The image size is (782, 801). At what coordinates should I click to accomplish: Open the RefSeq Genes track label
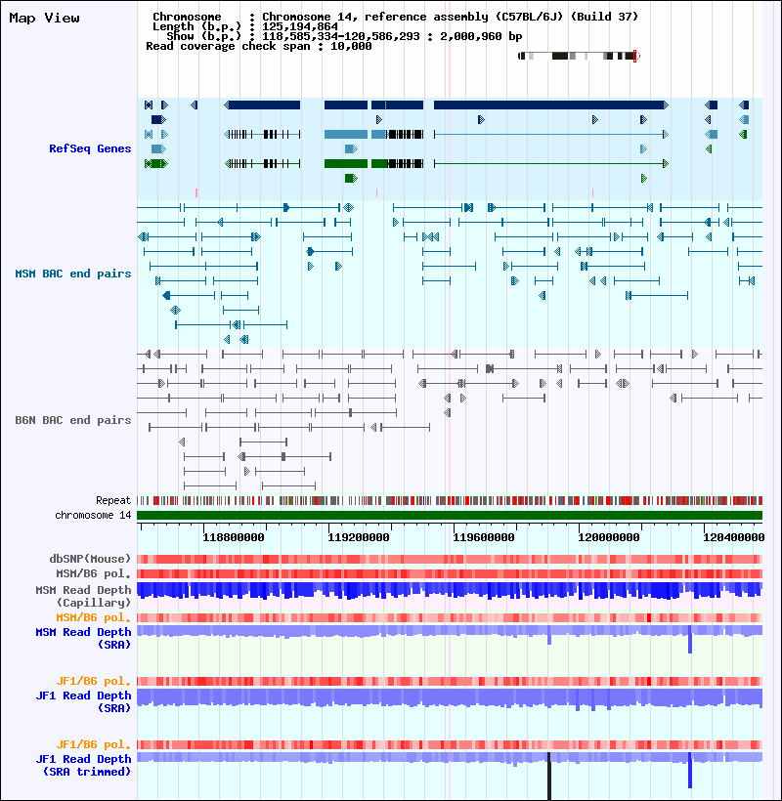[90, 148]
